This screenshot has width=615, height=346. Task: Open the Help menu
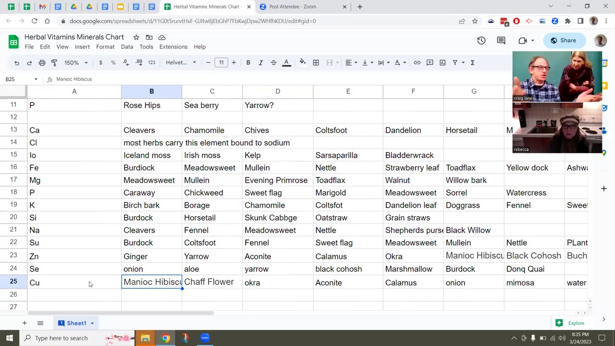point(200,47)
